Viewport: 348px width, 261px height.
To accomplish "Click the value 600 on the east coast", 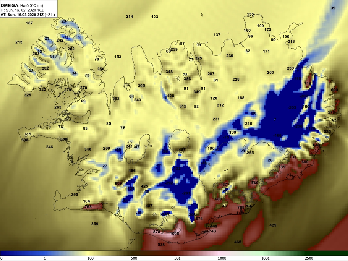I will tap(334, 90).
